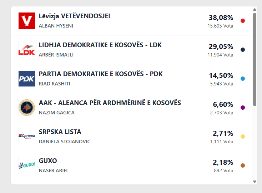Click the brown dot beside 2,18%
This screenshot has width=262, height=193.
click(x=243, y=165)
